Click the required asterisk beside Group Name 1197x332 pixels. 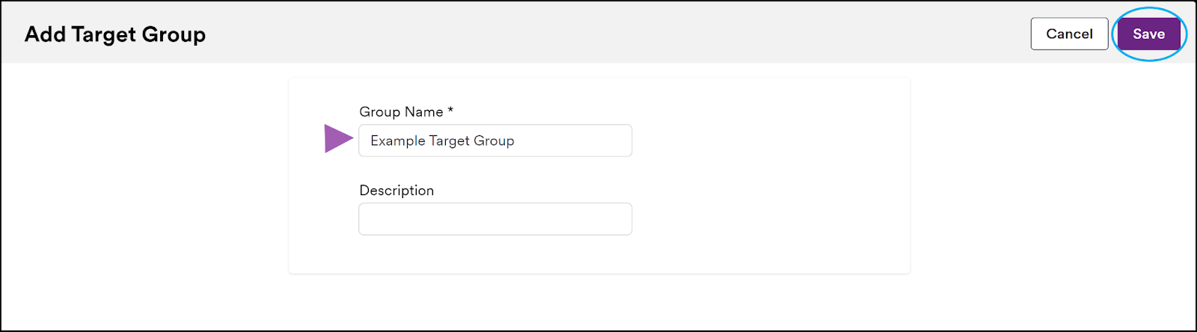[450, 111]
